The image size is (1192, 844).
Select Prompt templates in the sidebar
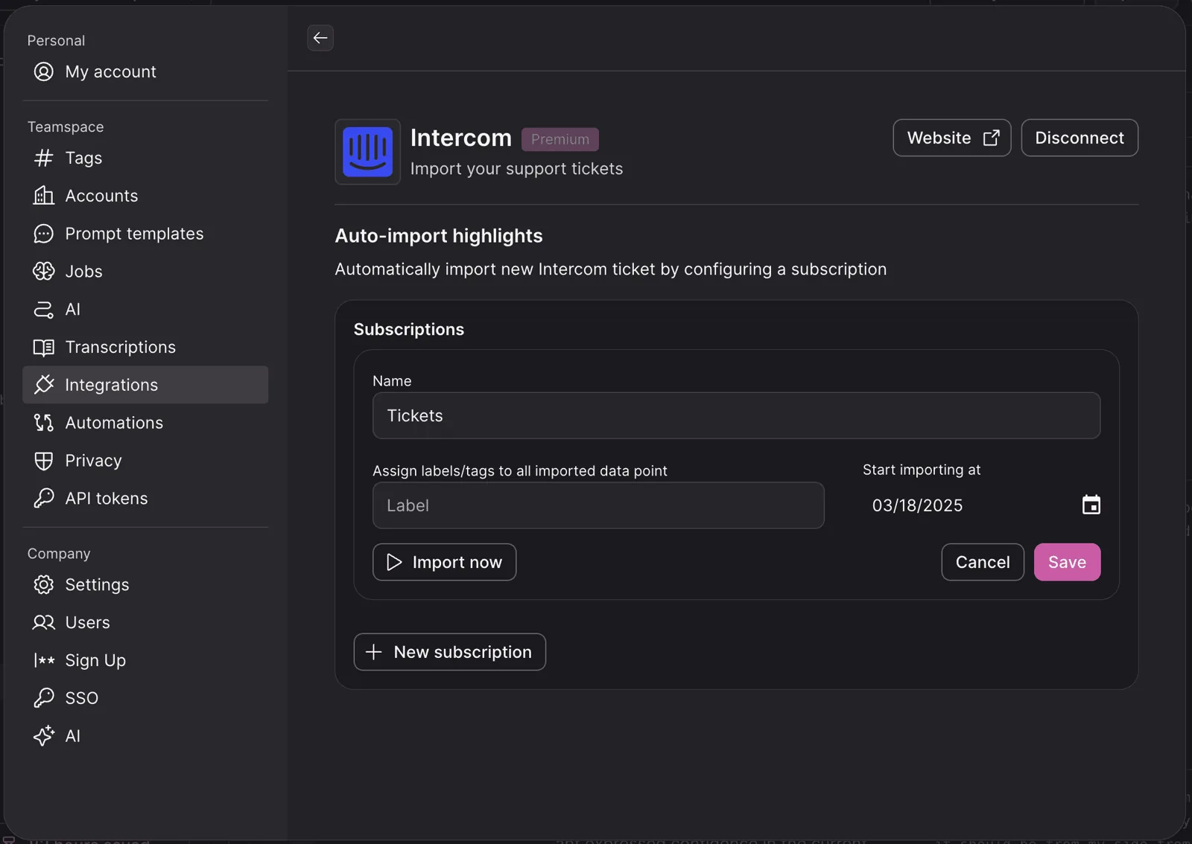pos(145,234)
